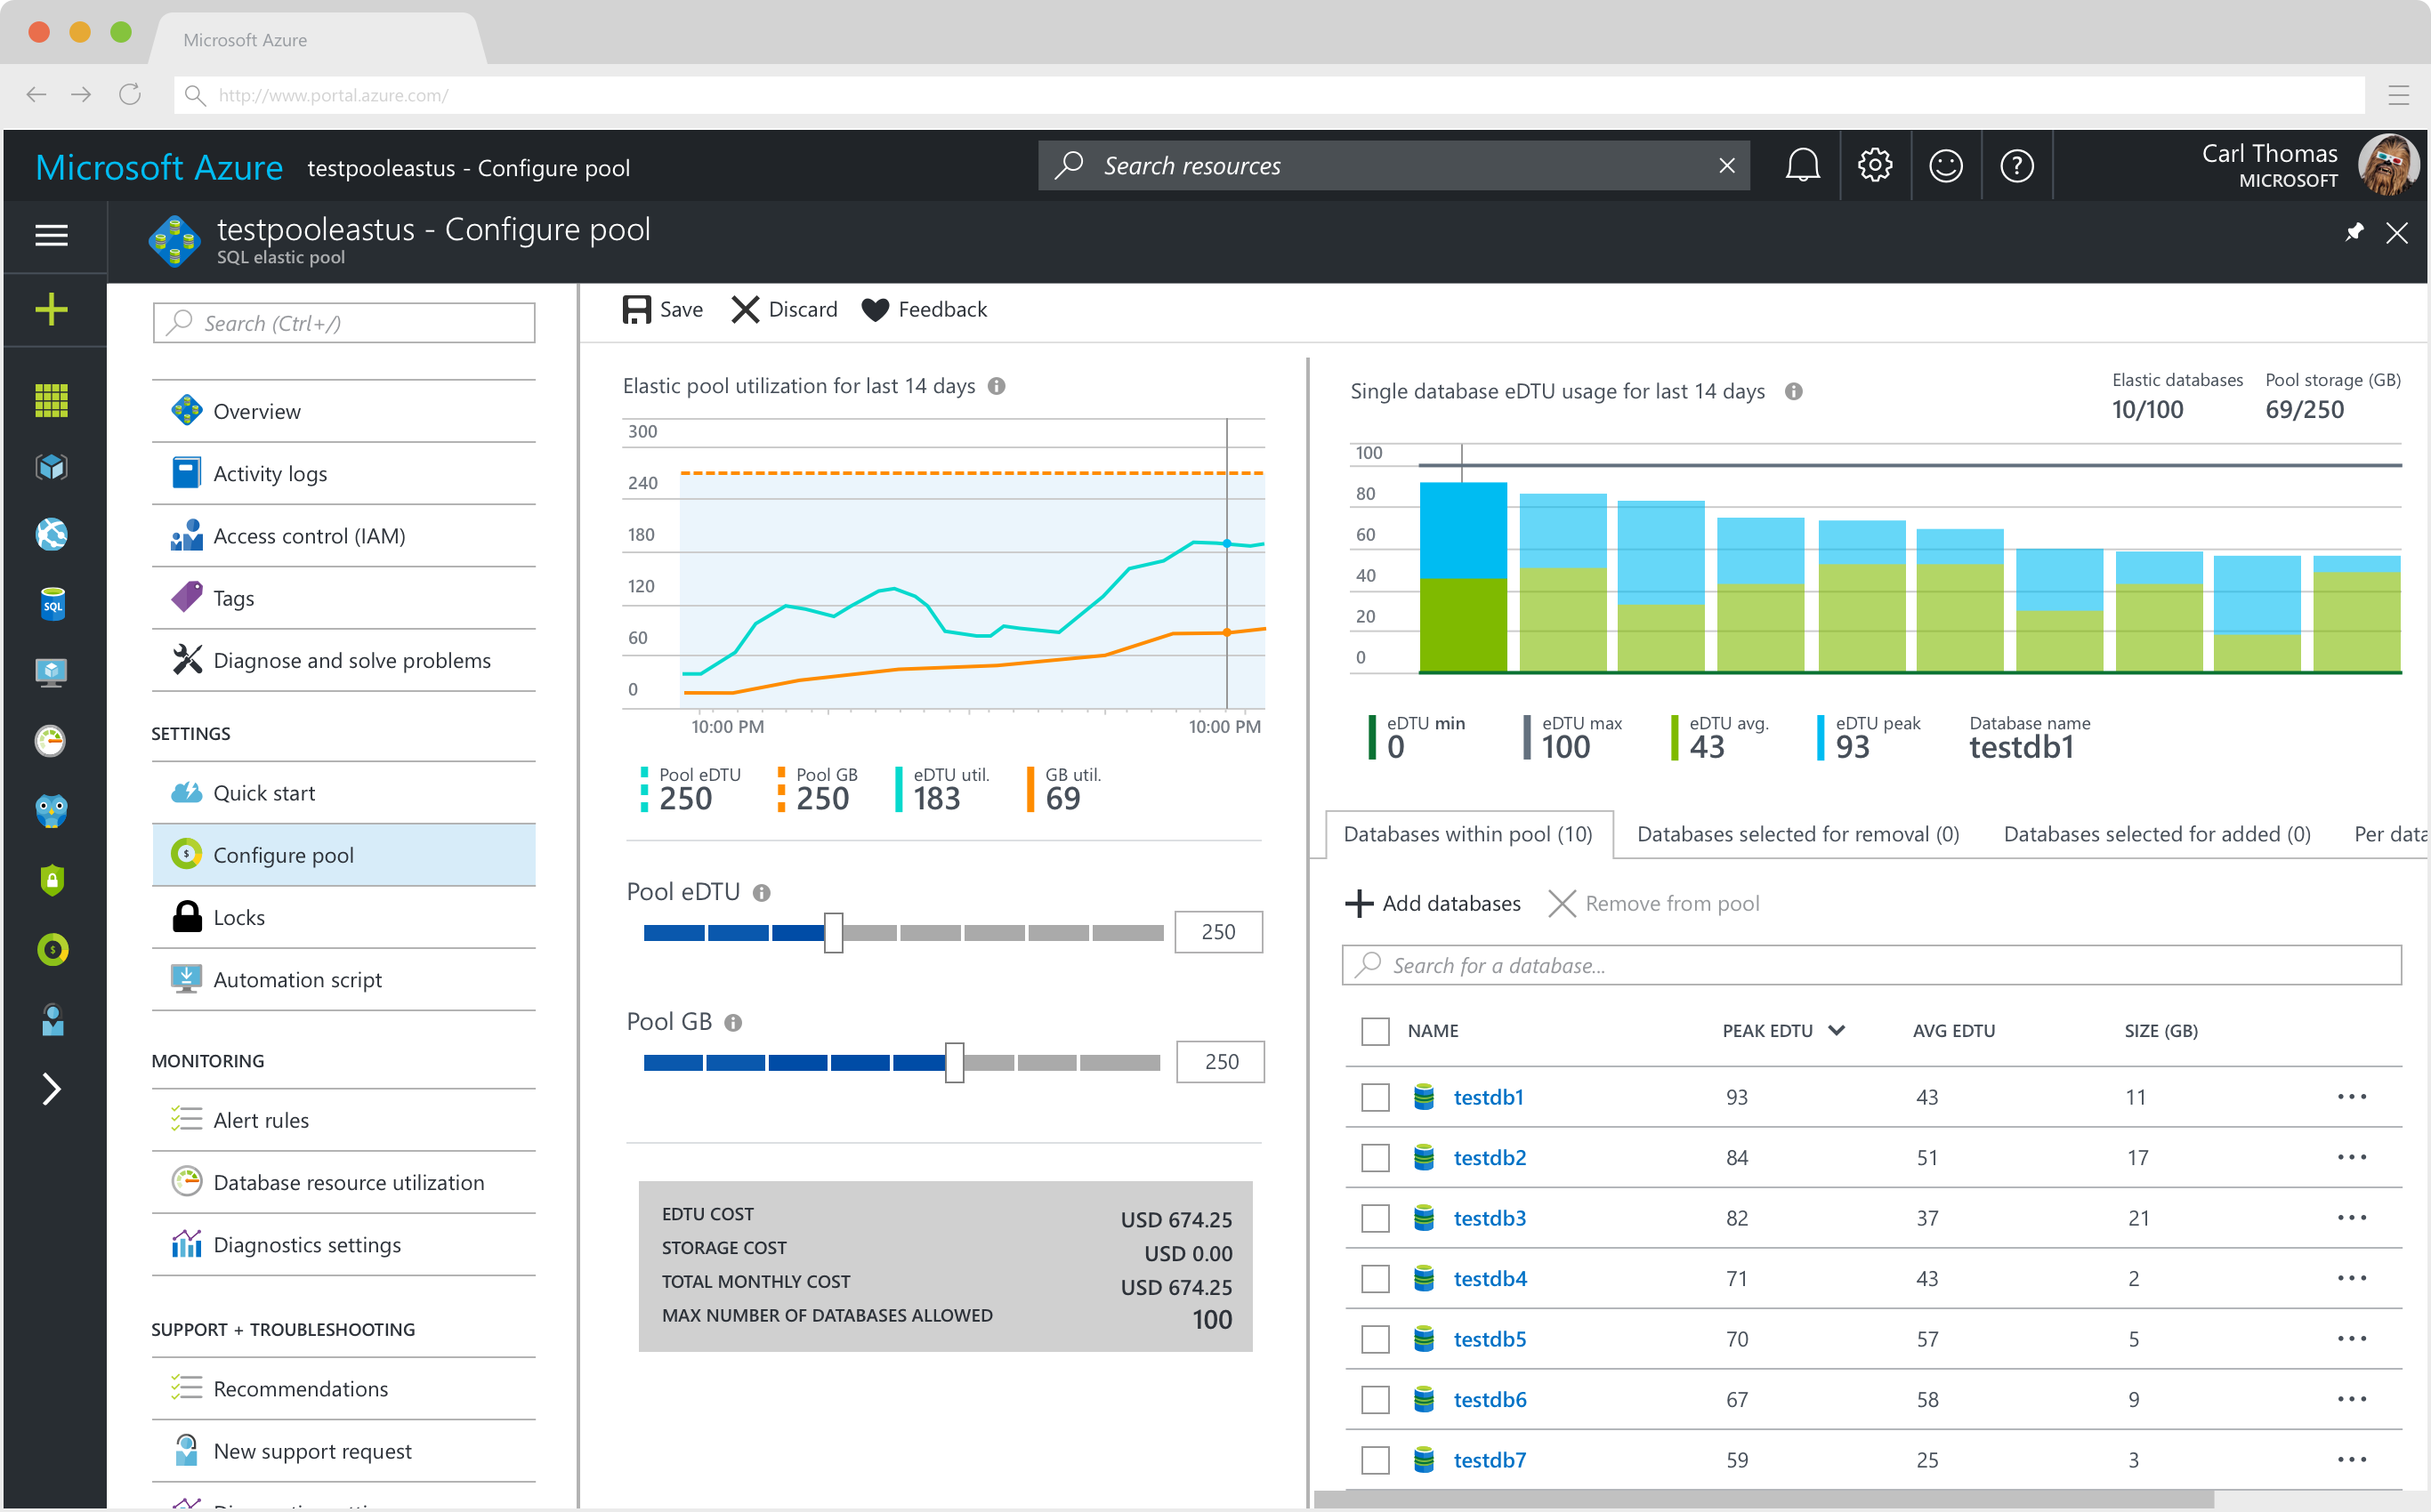2431x1512 pixels.
Task: Check the testdb5 row checkbox
Action: (x=1375, y=1339)
